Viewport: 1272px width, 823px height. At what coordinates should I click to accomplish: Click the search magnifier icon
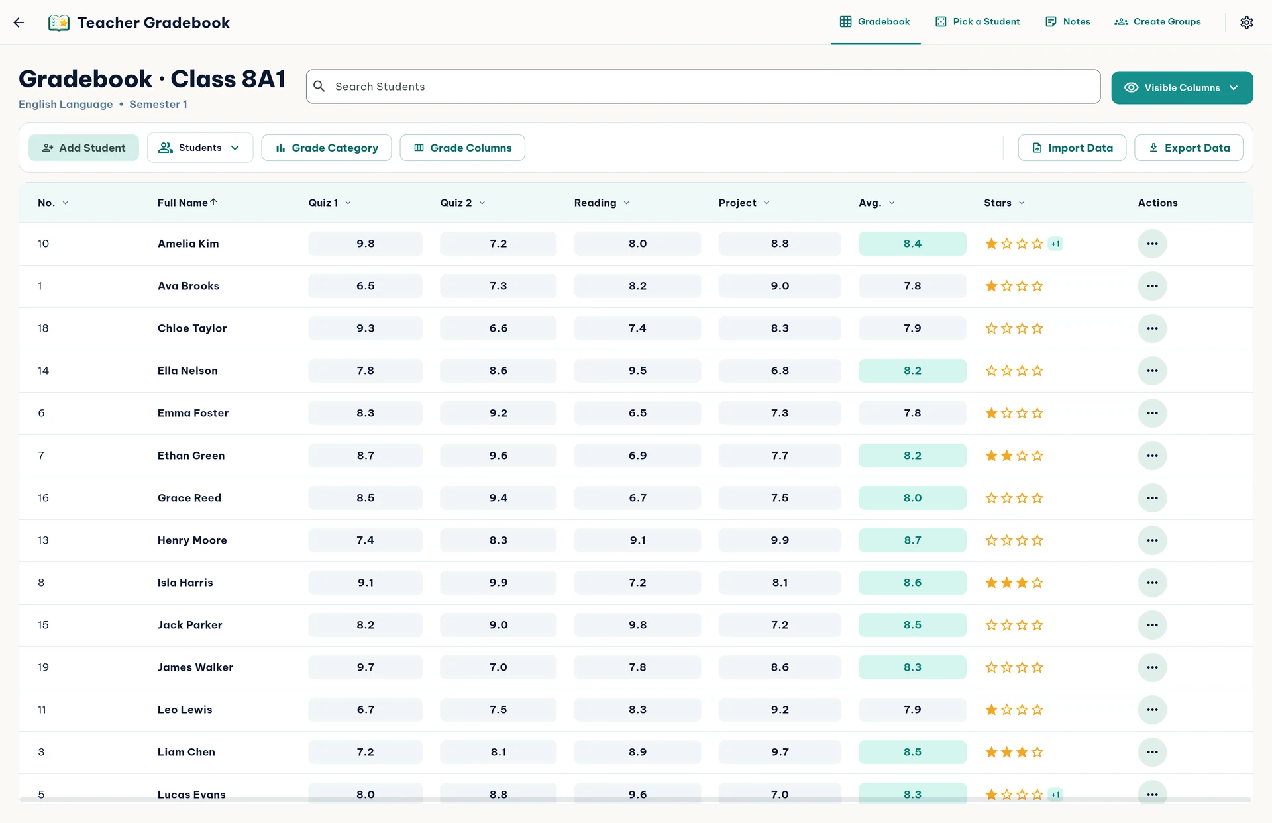pyautogui.click(x=319, y=87)
